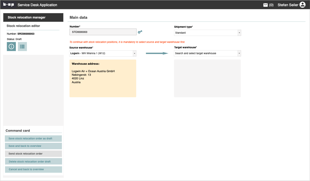Select the info main data icon
This screenshot has width=310, height=181.
coord(11,46)
